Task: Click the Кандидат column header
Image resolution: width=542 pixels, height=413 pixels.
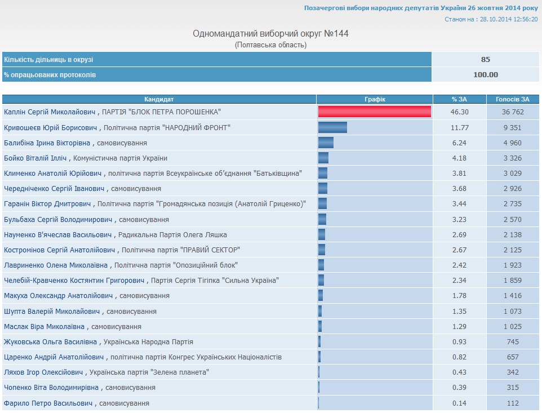Action: pyautogui.click(x=159, y=99)
